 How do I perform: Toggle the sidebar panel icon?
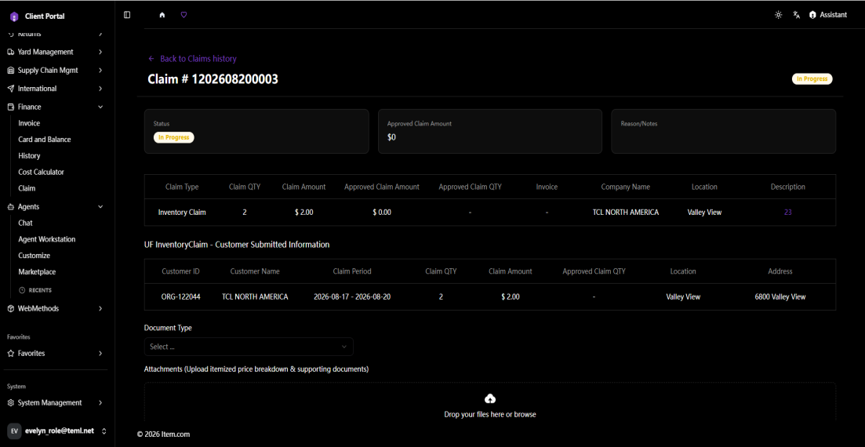tap(127, 15)
